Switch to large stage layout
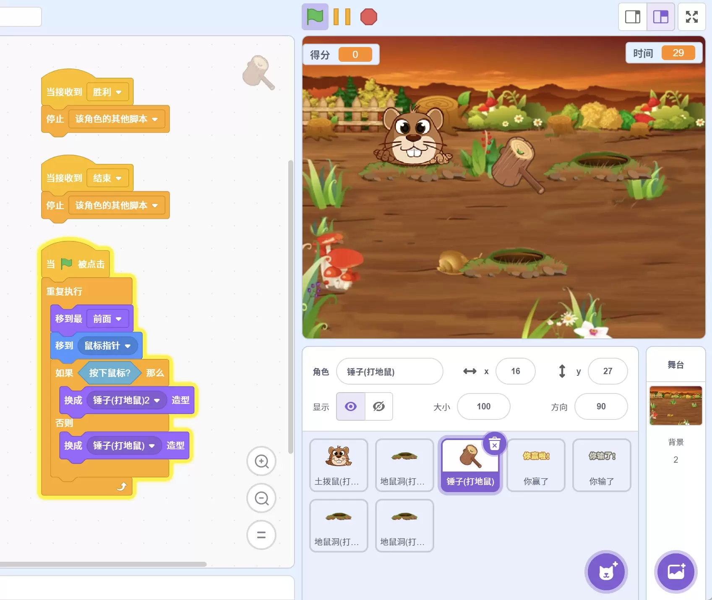712x600 pixels. 661,17
